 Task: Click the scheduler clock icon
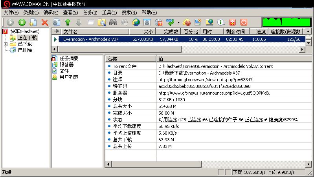198,22
